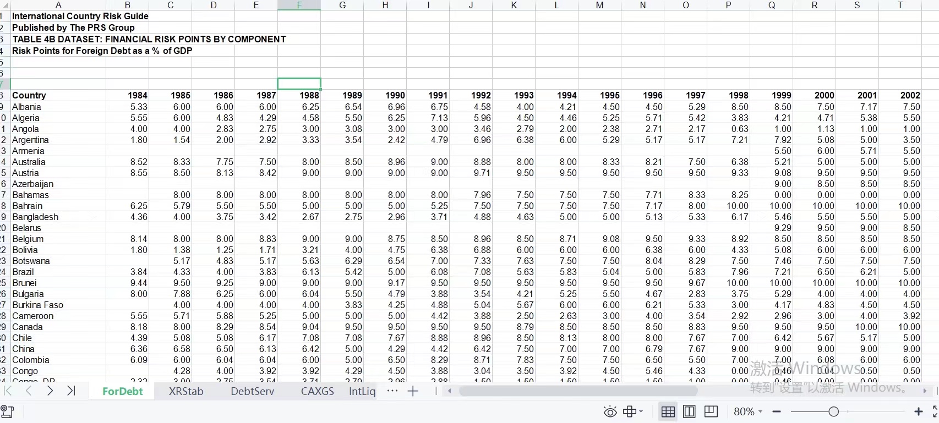
Task: Click the 'Colombia' country cell
Action: tap(58, 360)
